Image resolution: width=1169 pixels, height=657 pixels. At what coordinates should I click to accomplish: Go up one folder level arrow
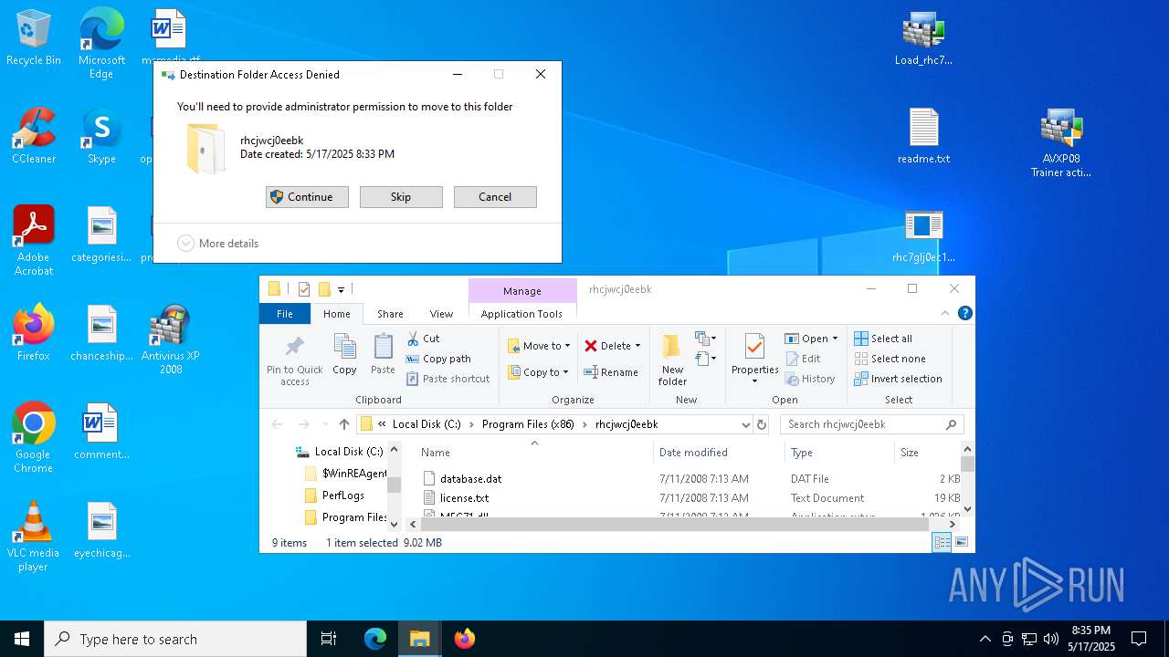[344, 424]
